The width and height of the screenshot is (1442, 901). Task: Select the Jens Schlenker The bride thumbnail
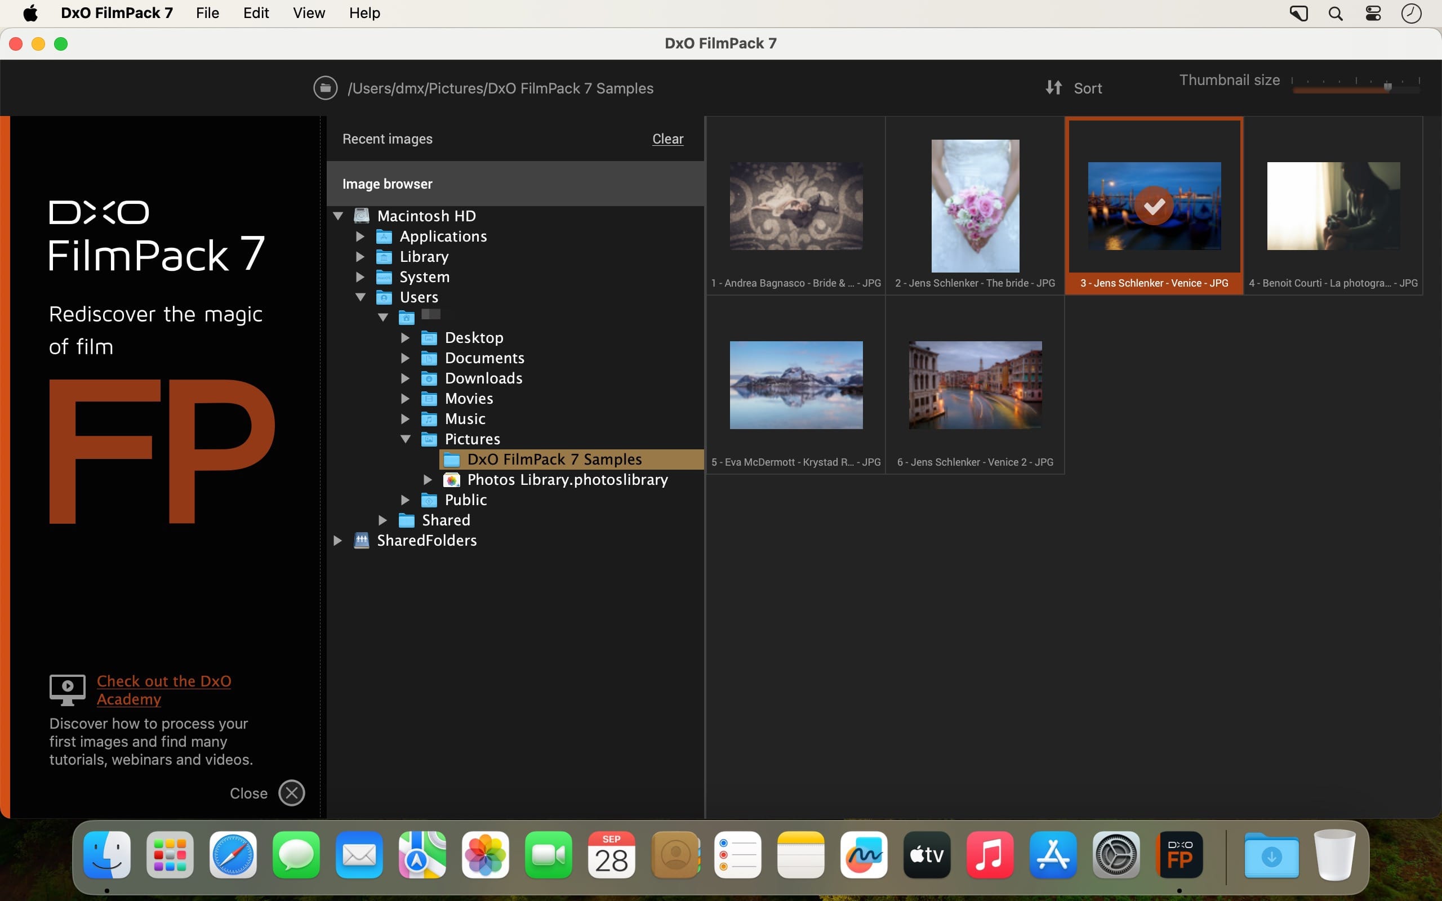click(x=975, y=206)
